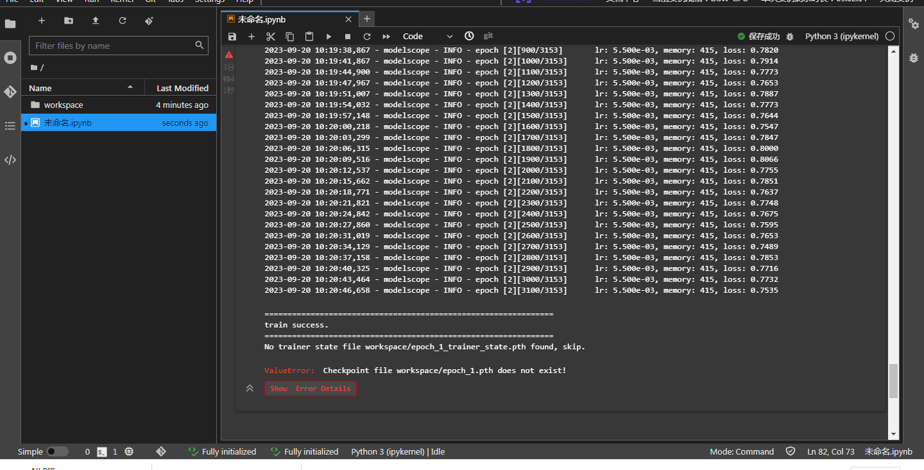Sort files by Last Modified column
Viewport: 924px width, 470px height.
(x=180, y=88)
